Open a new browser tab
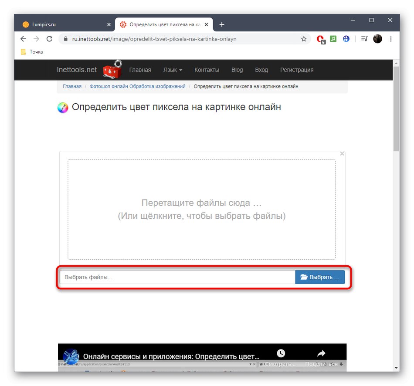This screenshot has width=414, height=386. [222, 24]
